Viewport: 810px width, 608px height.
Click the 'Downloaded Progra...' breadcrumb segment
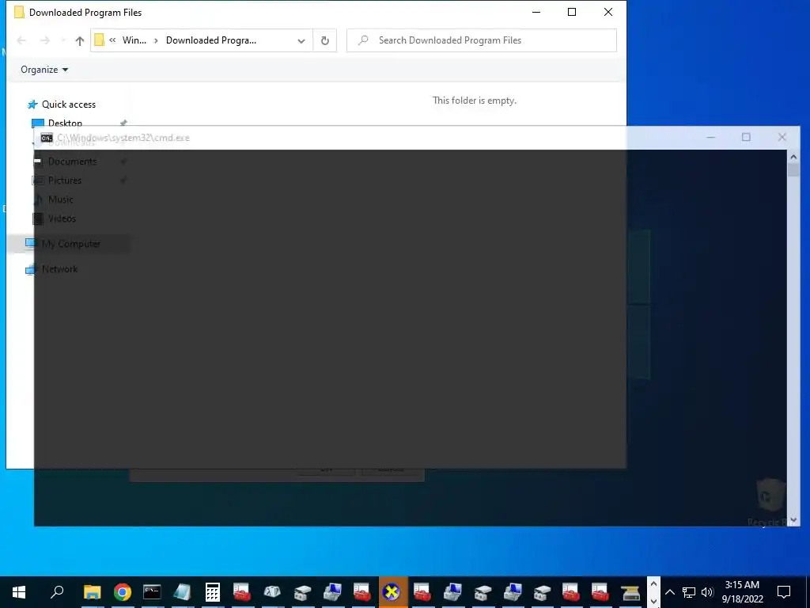pos(210,40)
